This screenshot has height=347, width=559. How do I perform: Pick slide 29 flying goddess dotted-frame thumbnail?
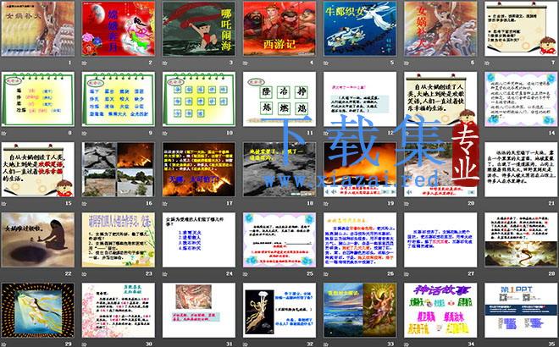coord(38,311)
